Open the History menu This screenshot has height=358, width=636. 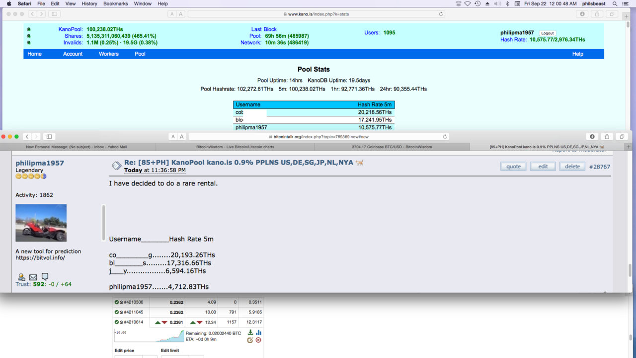[x=89, y=3]
